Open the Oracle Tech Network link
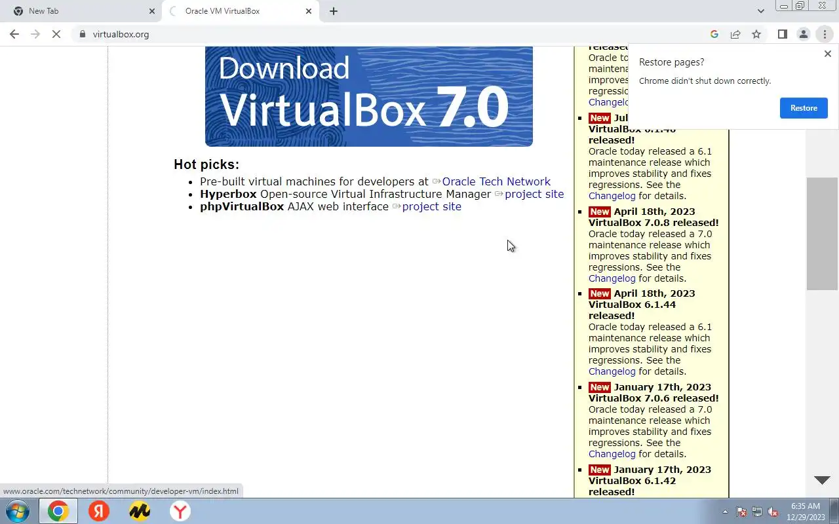 (x=496, y=181)
